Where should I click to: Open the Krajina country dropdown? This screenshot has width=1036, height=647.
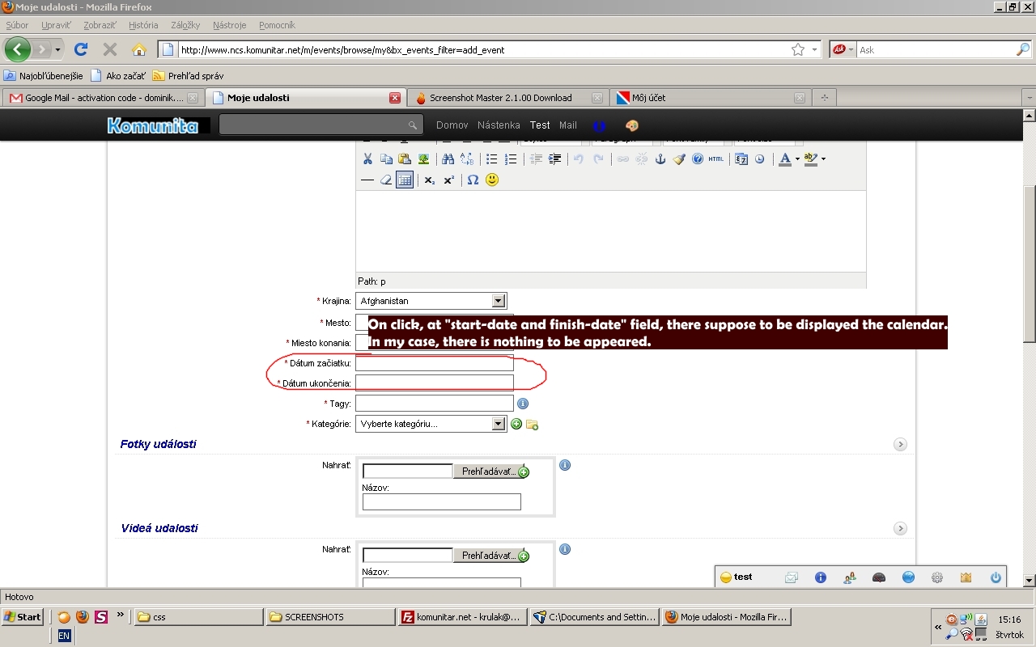point(498,301)
